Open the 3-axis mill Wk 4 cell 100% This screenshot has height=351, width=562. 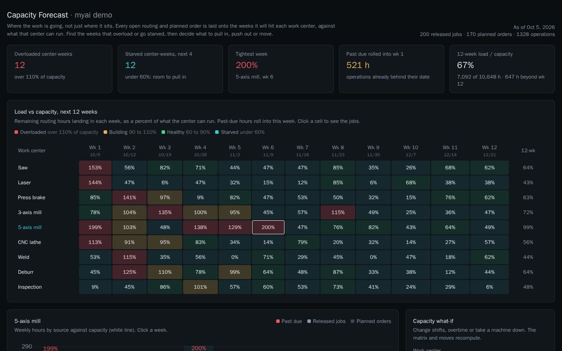pyautogui.click(x=200, y=212)
